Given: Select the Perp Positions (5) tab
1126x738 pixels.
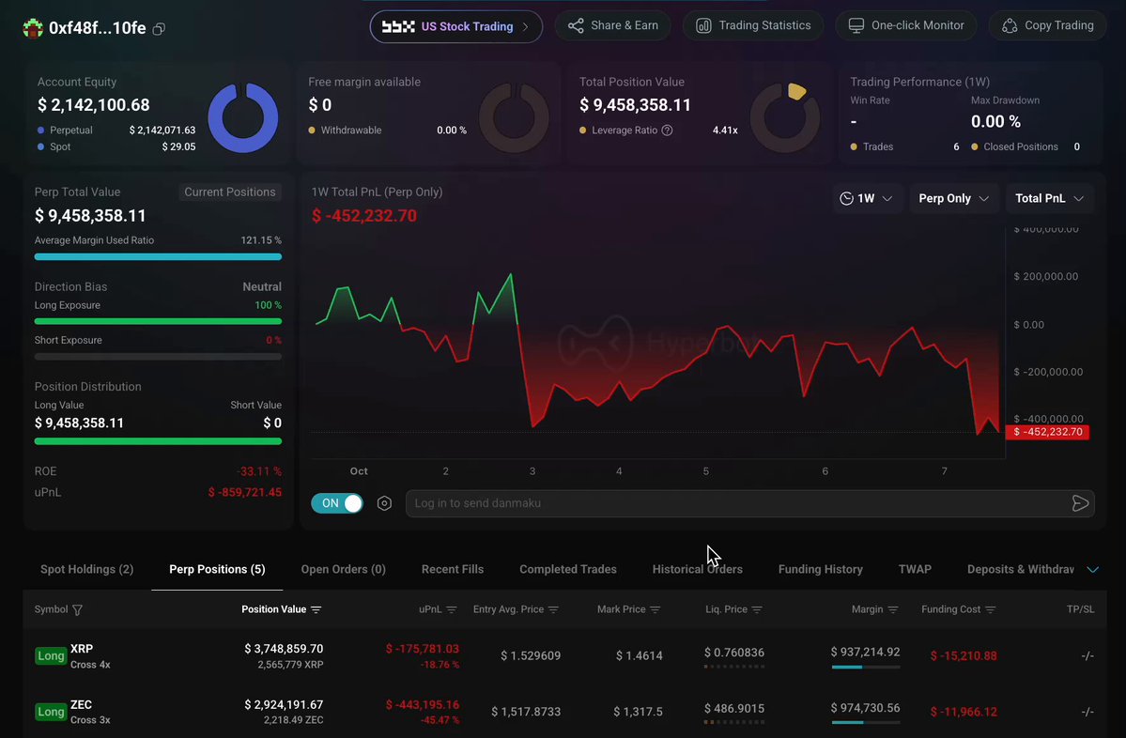Looking at the screenshot, I should coord(217,569).
